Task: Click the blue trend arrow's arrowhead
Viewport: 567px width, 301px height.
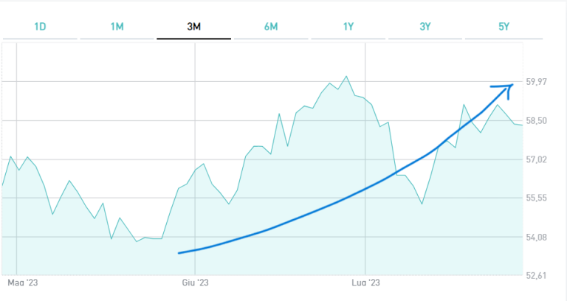Action: click(x=510, y=86)
